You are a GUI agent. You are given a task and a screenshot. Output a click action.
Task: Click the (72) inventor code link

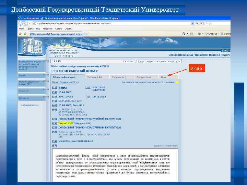[54, 123]
